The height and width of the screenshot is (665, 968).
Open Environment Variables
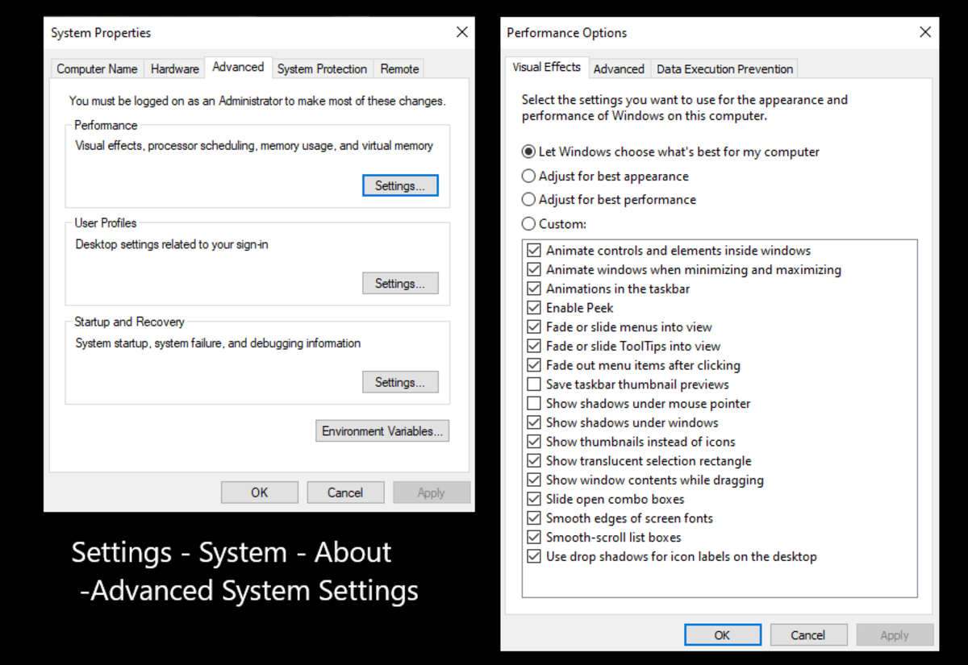(x=382, y=430)
